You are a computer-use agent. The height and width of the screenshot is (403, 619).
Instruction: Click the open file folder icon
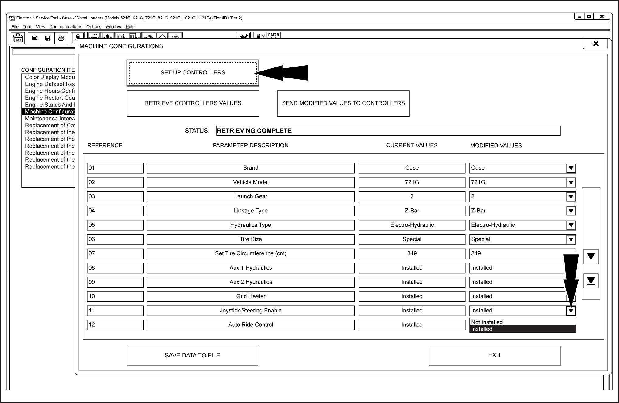(34, 39)
